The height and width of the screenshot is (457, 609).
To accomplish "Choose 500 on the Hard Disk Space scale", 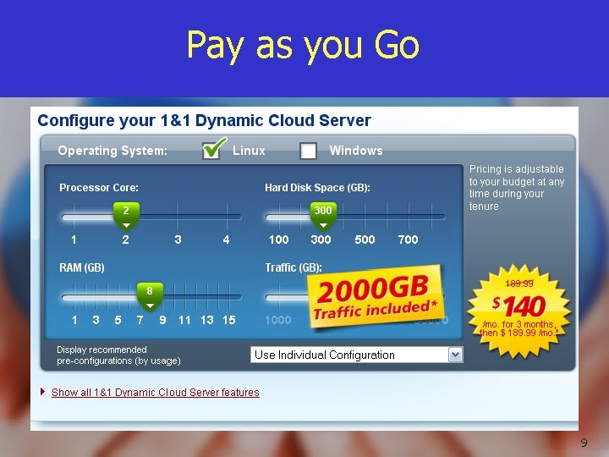I will click(365, 240).
